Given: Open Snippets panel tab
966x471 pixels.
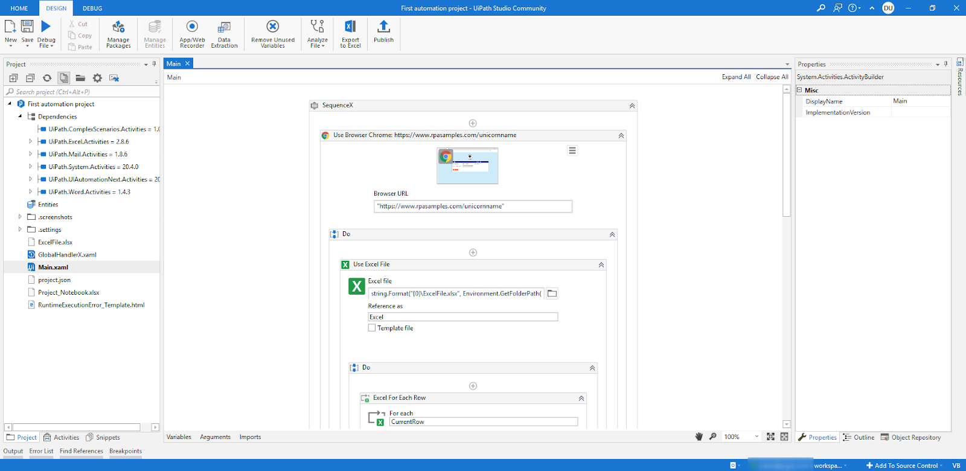Looking at the screenshot, I should (103, 437).
